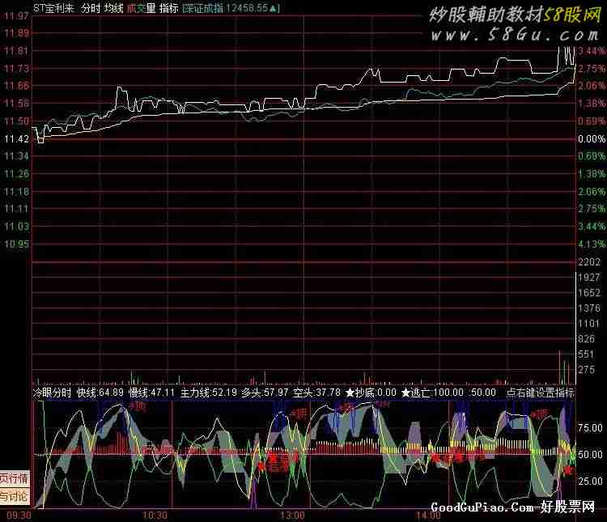Image resolution: width=607 pixels, height=522 pixels.
Task: Click the ★逃亡:100.00 value
Action: tap(432, 393)
